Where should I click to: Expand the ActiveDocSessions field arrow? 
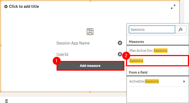(184, 81)
